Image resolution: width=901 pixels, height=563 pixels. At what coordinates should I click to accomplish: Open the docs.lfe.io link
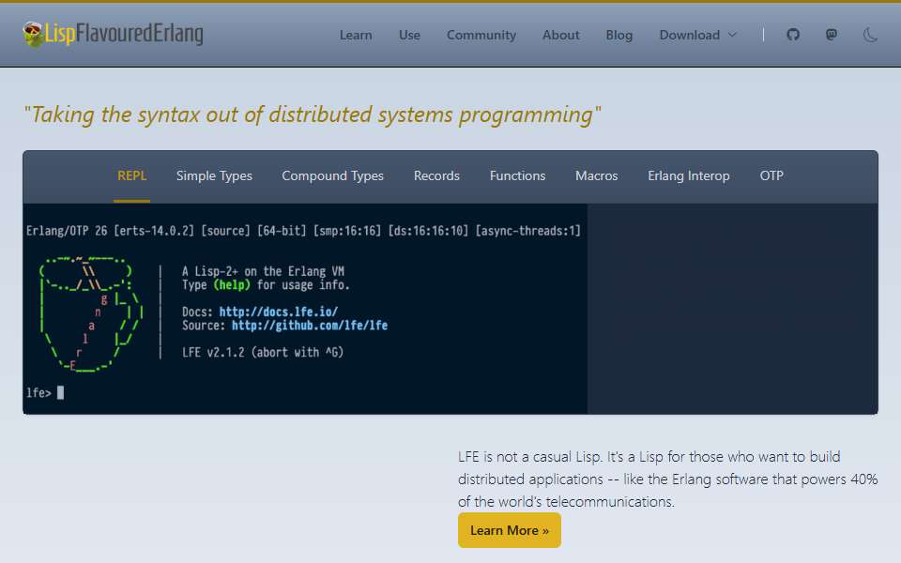point(279,312)
